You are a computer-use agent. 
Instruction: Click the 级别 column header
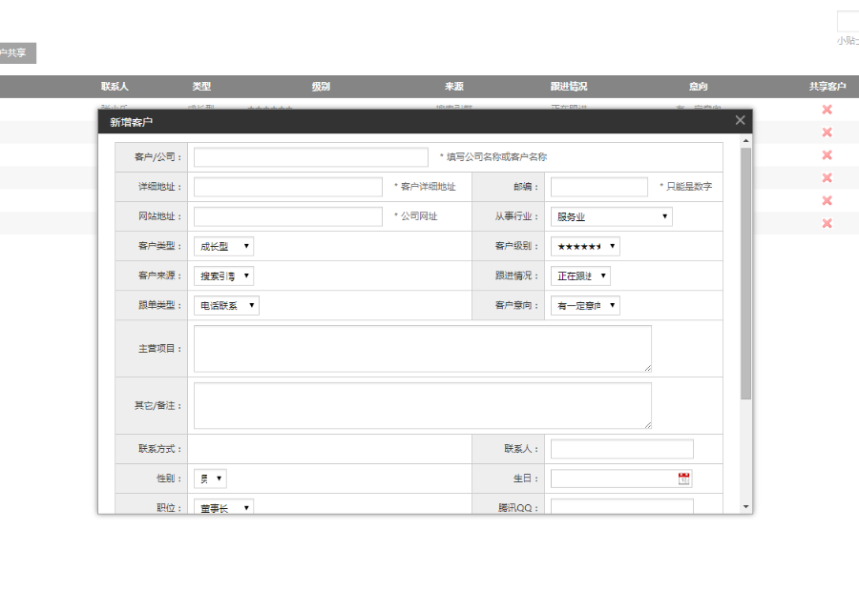tap(321, 87)
